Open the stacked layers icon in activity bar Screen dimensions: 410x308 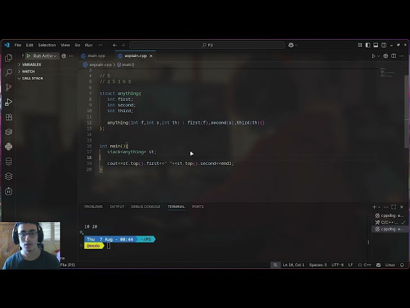pos(8,176)
